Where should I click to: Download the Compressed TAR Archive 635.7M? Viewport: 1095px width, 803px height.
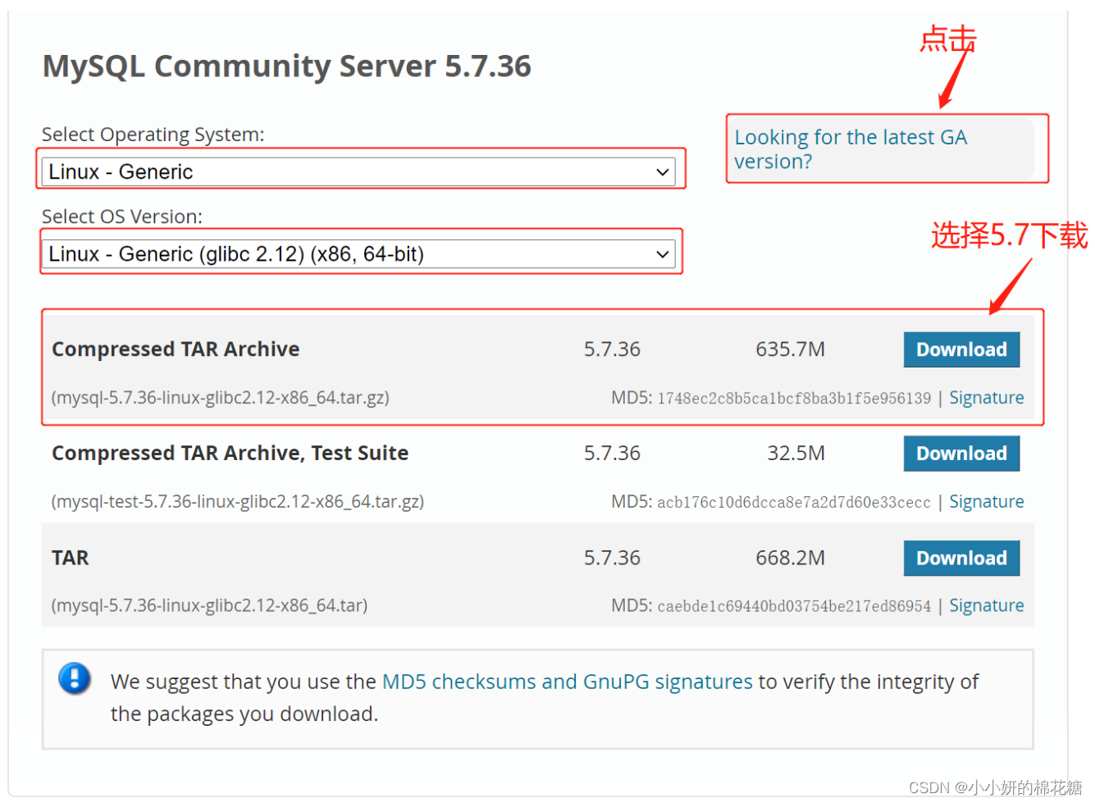(961, 349)
